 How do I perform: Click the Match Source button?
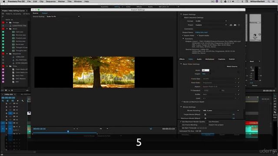[232, 66]
